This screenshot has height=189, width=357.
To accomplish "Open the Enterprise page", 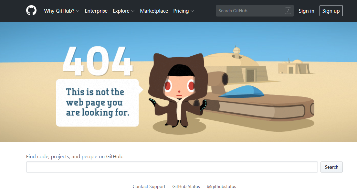I will (96, 11).
